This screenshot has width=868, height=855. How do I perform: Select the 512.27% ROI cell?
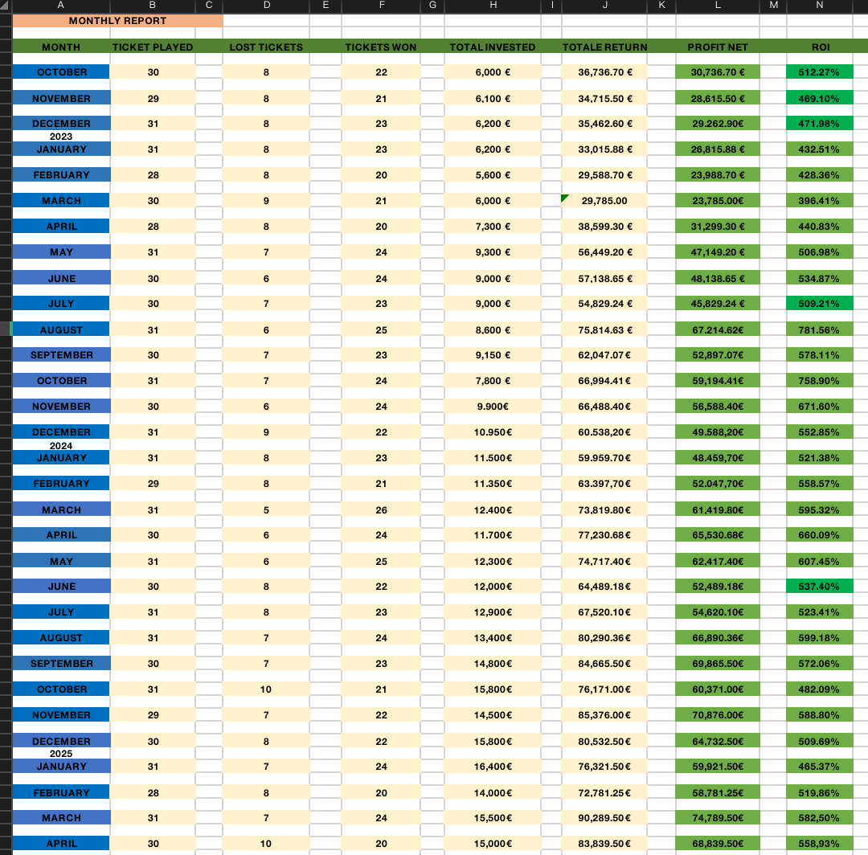(819, 72)
